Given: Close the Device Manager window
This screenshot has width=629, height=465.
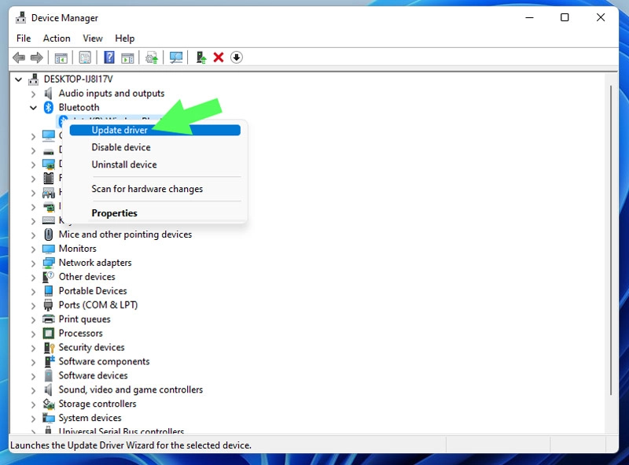Looking at the screenshot, I should click(601, 17).
